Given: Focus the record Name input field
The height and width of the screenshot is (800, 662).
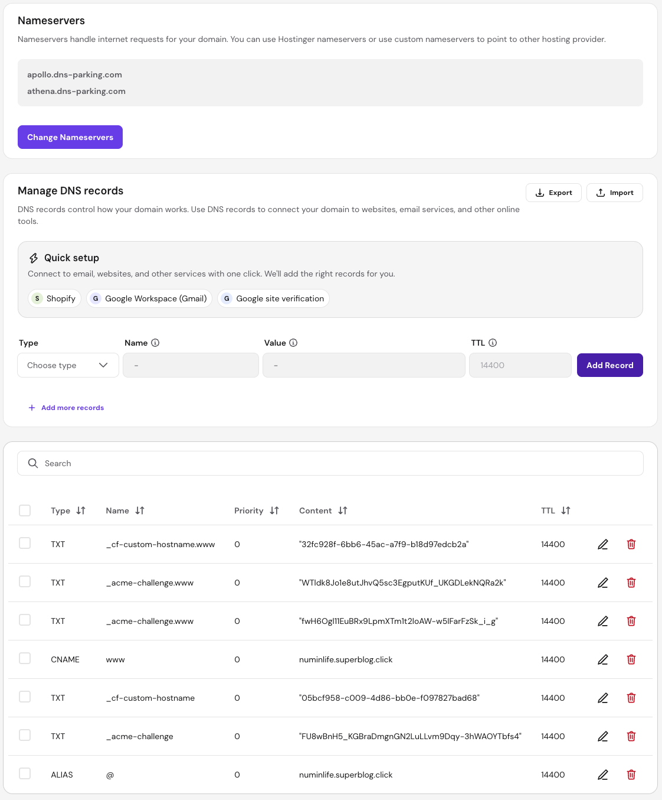Looking at the screenshot, I should (191, 365).
